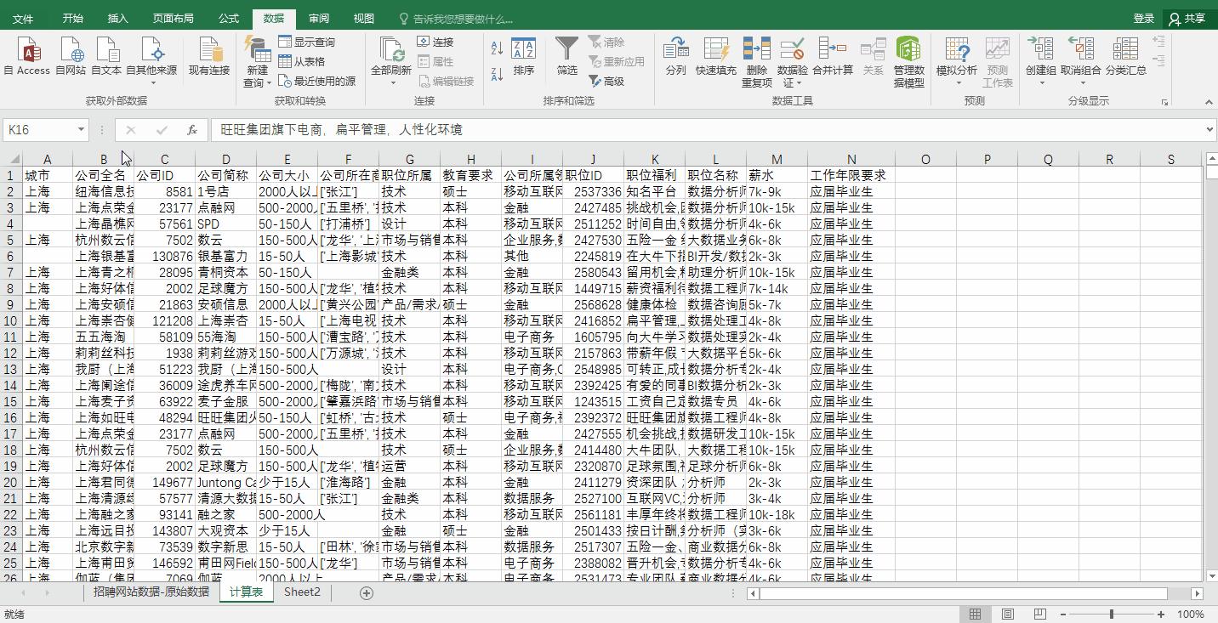1218x623 pixels.
Task: Click zoom out minus button
Action: tap(1063, 614)
